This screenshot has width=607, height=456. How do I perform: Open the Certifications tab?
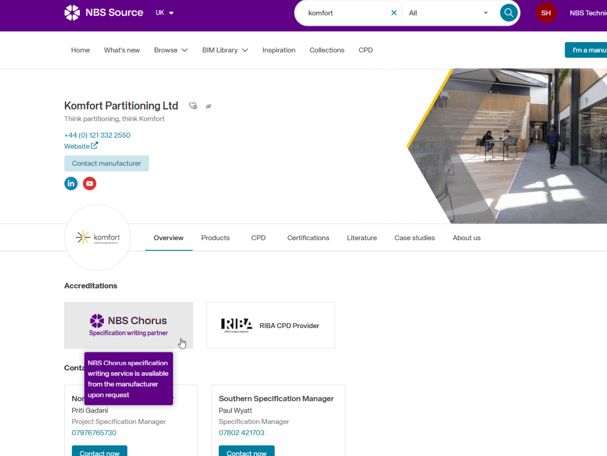[308, 238]
